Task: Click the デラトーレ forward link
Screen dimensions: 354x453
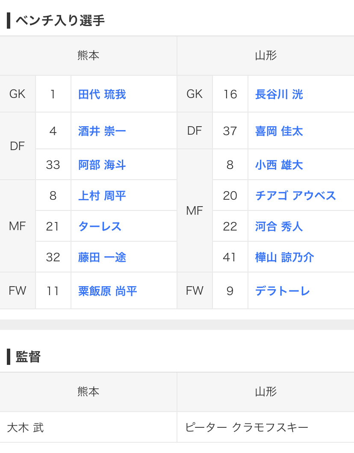Action: pos(282,291)
